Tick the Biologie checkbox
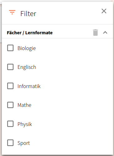 tap(10, 48)
